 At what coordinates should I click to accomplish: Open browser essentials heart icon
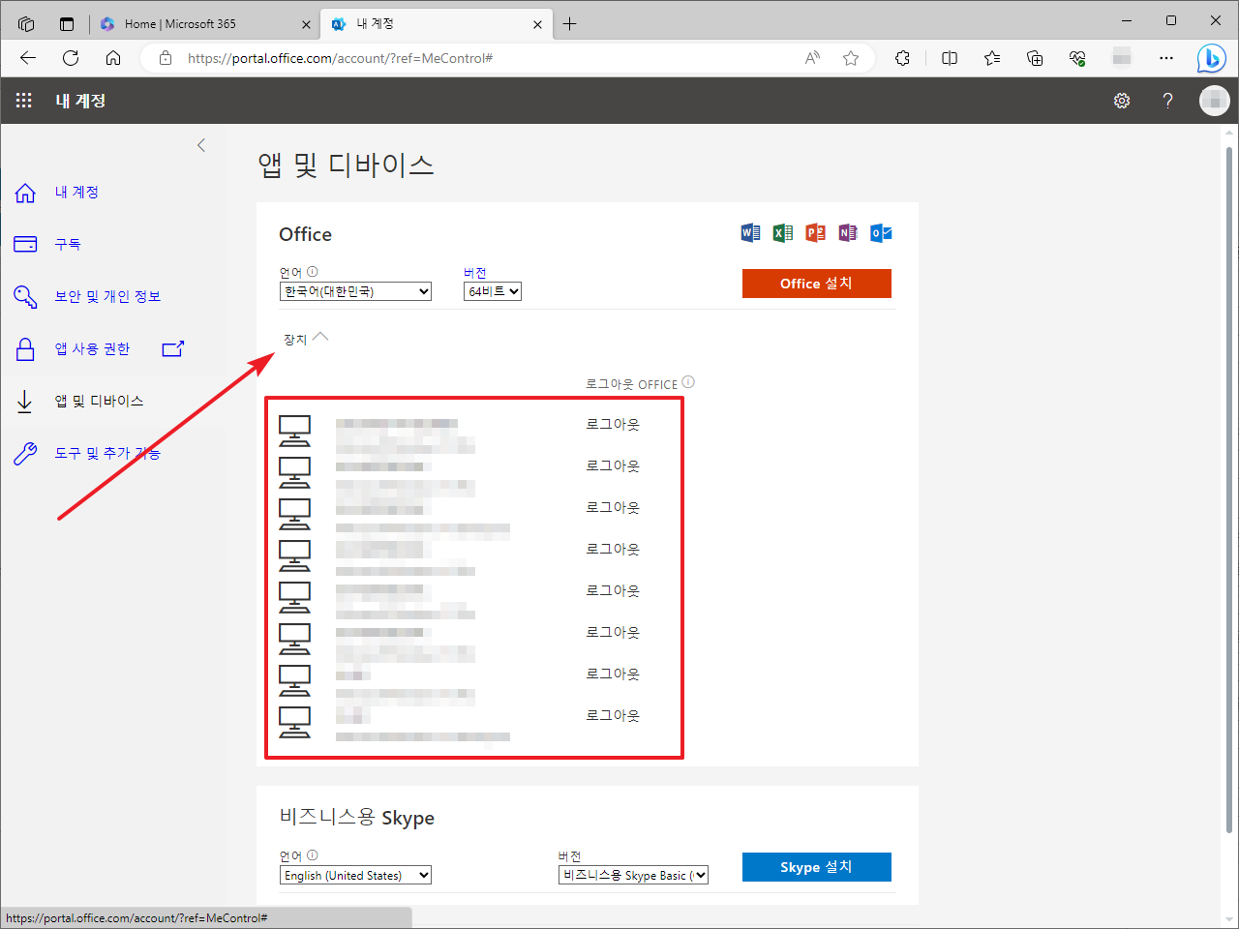1077,58
